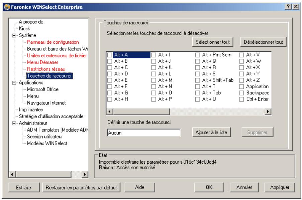Enable the Alt + F checkbox
302x200 pixels.
[x=110, y=86]
